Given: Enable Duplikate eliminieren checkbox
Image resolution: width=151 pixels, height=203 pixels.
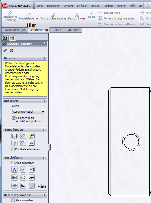Looking at the screenshot, I should pos(13,149).
